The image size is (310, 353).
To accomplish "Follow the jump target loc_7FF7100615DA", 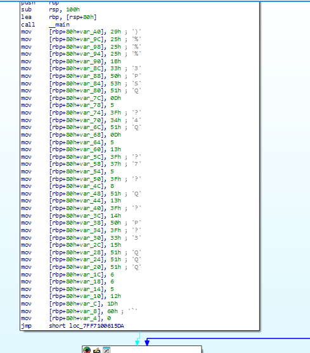I will pos(96,326).
